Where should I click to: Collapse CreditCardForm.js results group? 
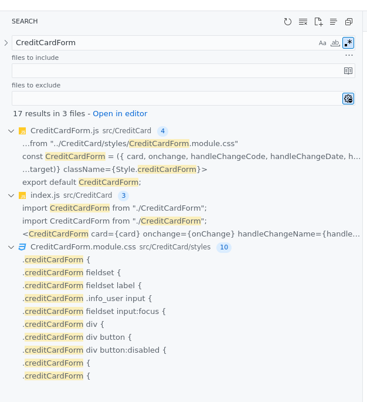click(11, 131)
